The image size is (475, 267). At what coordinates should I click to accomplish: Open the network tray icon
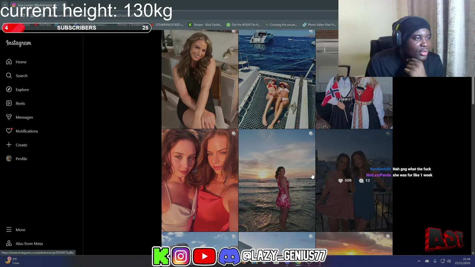pos(443,261)
